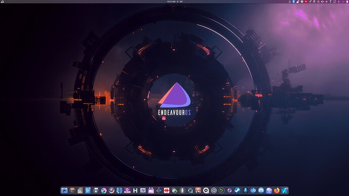Launch the music note app in dock

tap(198, 190)
